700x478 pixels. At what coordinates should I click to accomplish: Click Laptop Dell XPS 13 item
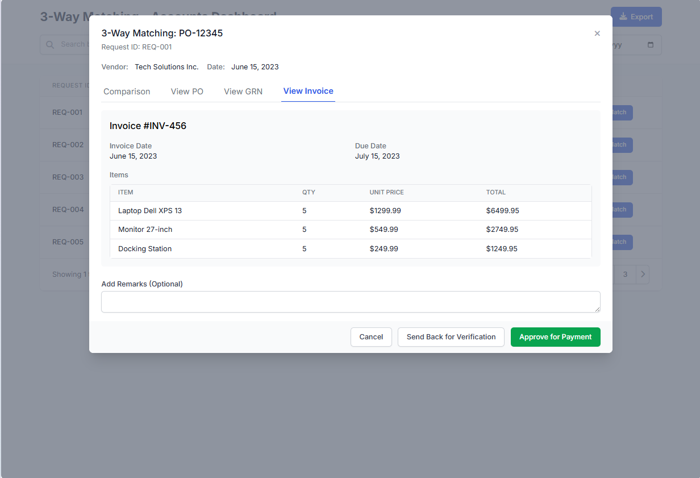150,211
